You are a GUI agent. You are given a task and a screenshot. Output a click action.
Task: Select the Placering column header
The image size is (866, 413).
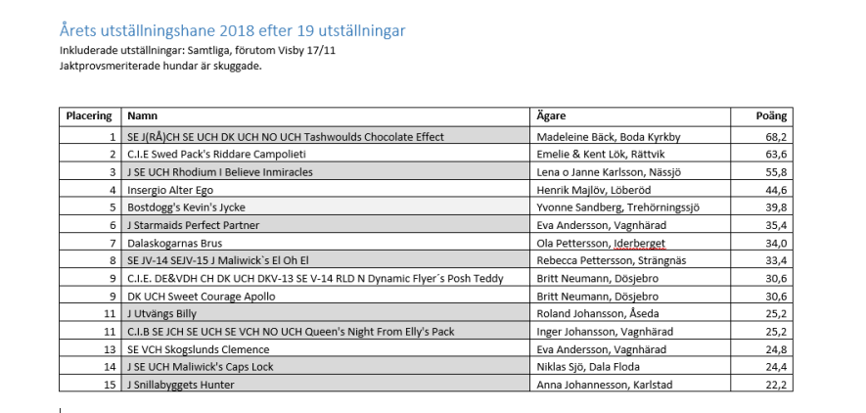(90, 116)
